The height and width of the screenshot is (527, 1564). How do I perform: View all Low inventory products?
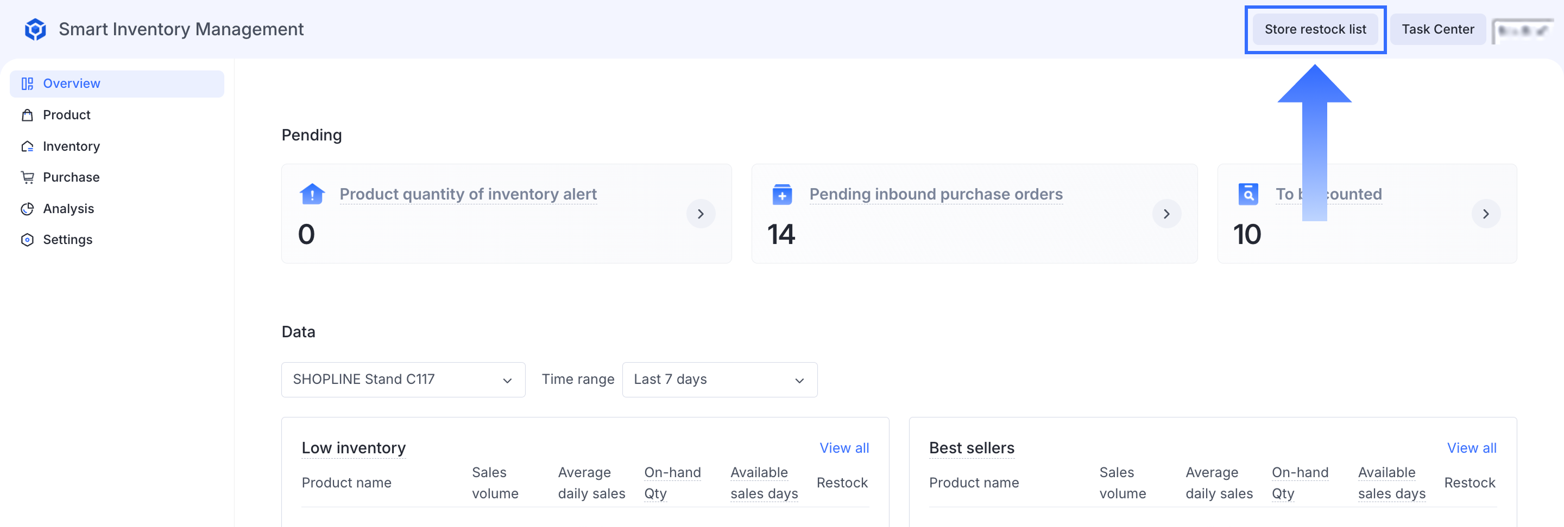click(843, 447)
